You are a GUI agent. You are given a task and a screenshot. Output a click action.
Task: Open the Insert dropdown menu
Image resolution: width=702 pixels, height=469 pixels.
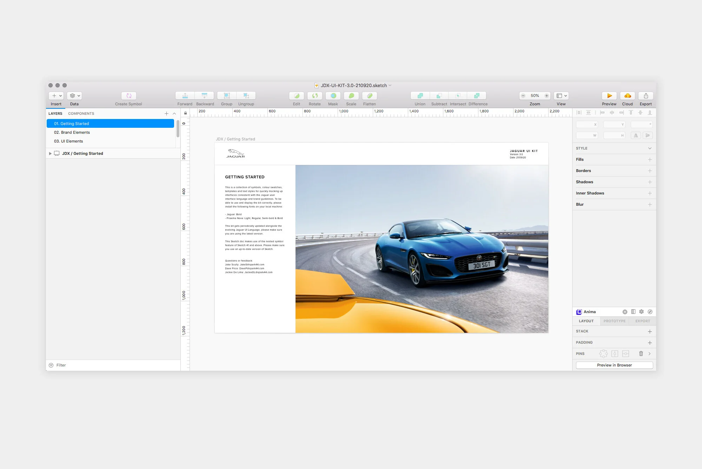coord(56,96)
